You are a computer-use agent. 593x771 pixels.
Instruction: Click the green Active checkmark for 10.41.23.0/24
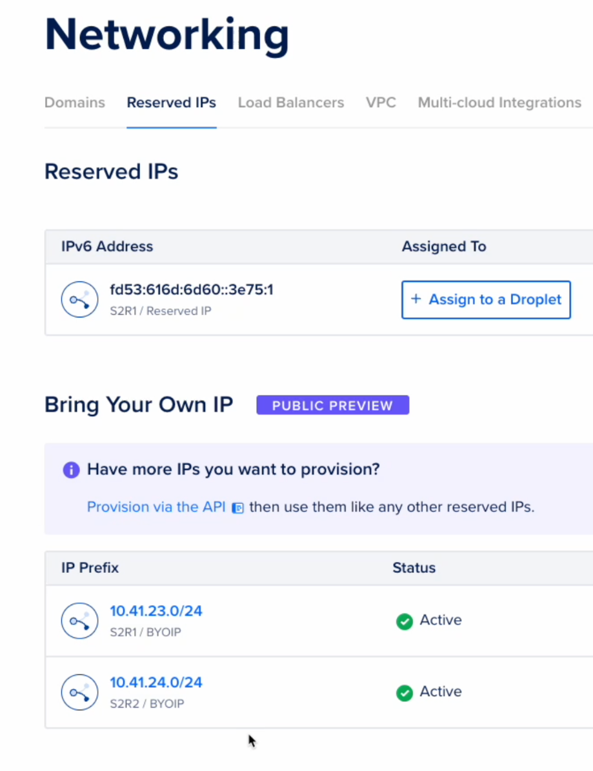pyautogui.click(x=404, y=621)
